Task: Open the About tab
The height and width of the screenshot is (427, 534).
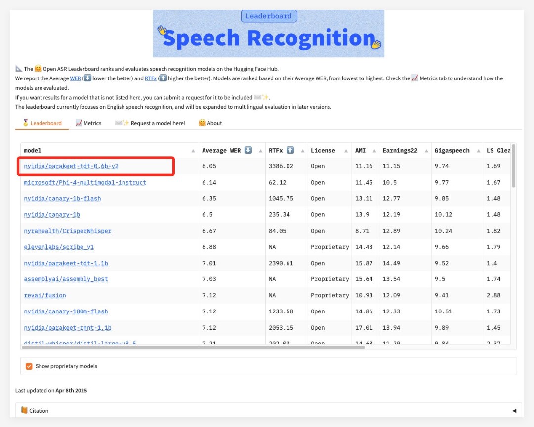Action: point(210,123)
